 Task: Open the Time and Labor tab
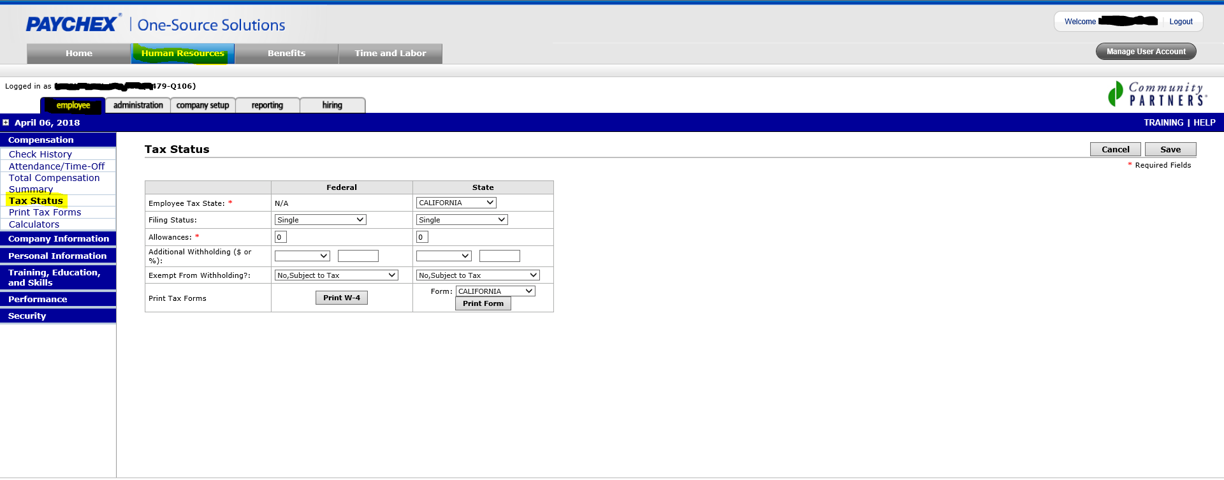[x=390, y=54]
